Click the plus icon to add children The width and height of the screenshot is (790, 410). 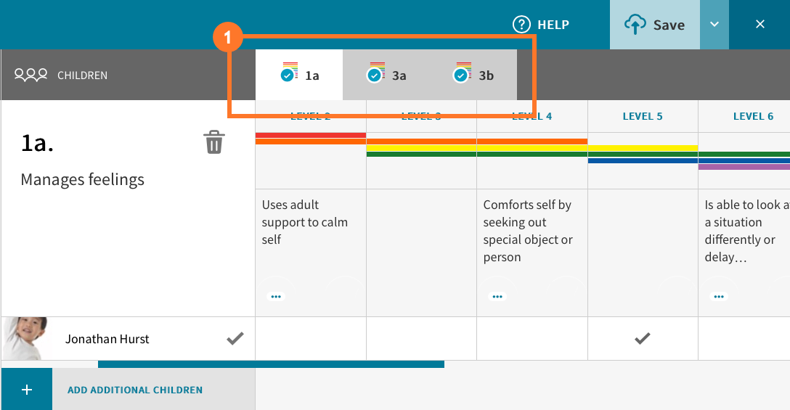click(x=27, y=390)
